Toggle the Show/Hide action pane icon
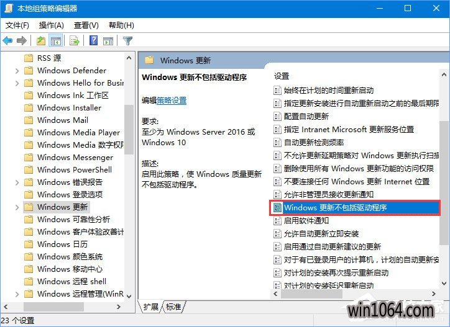The width and height of the screenshot is (450, 327). (x=108, y=41)
